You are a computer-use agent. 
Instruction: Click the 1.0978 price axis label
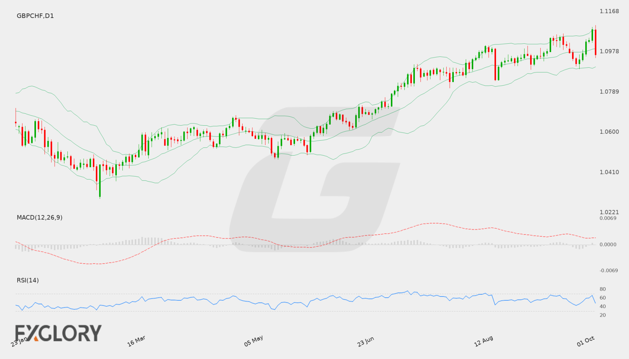tap(609, 51)
